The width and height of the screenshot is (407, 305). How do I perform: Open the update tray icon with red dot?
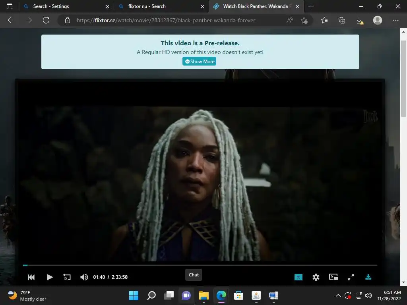click(x=348, y=295)
